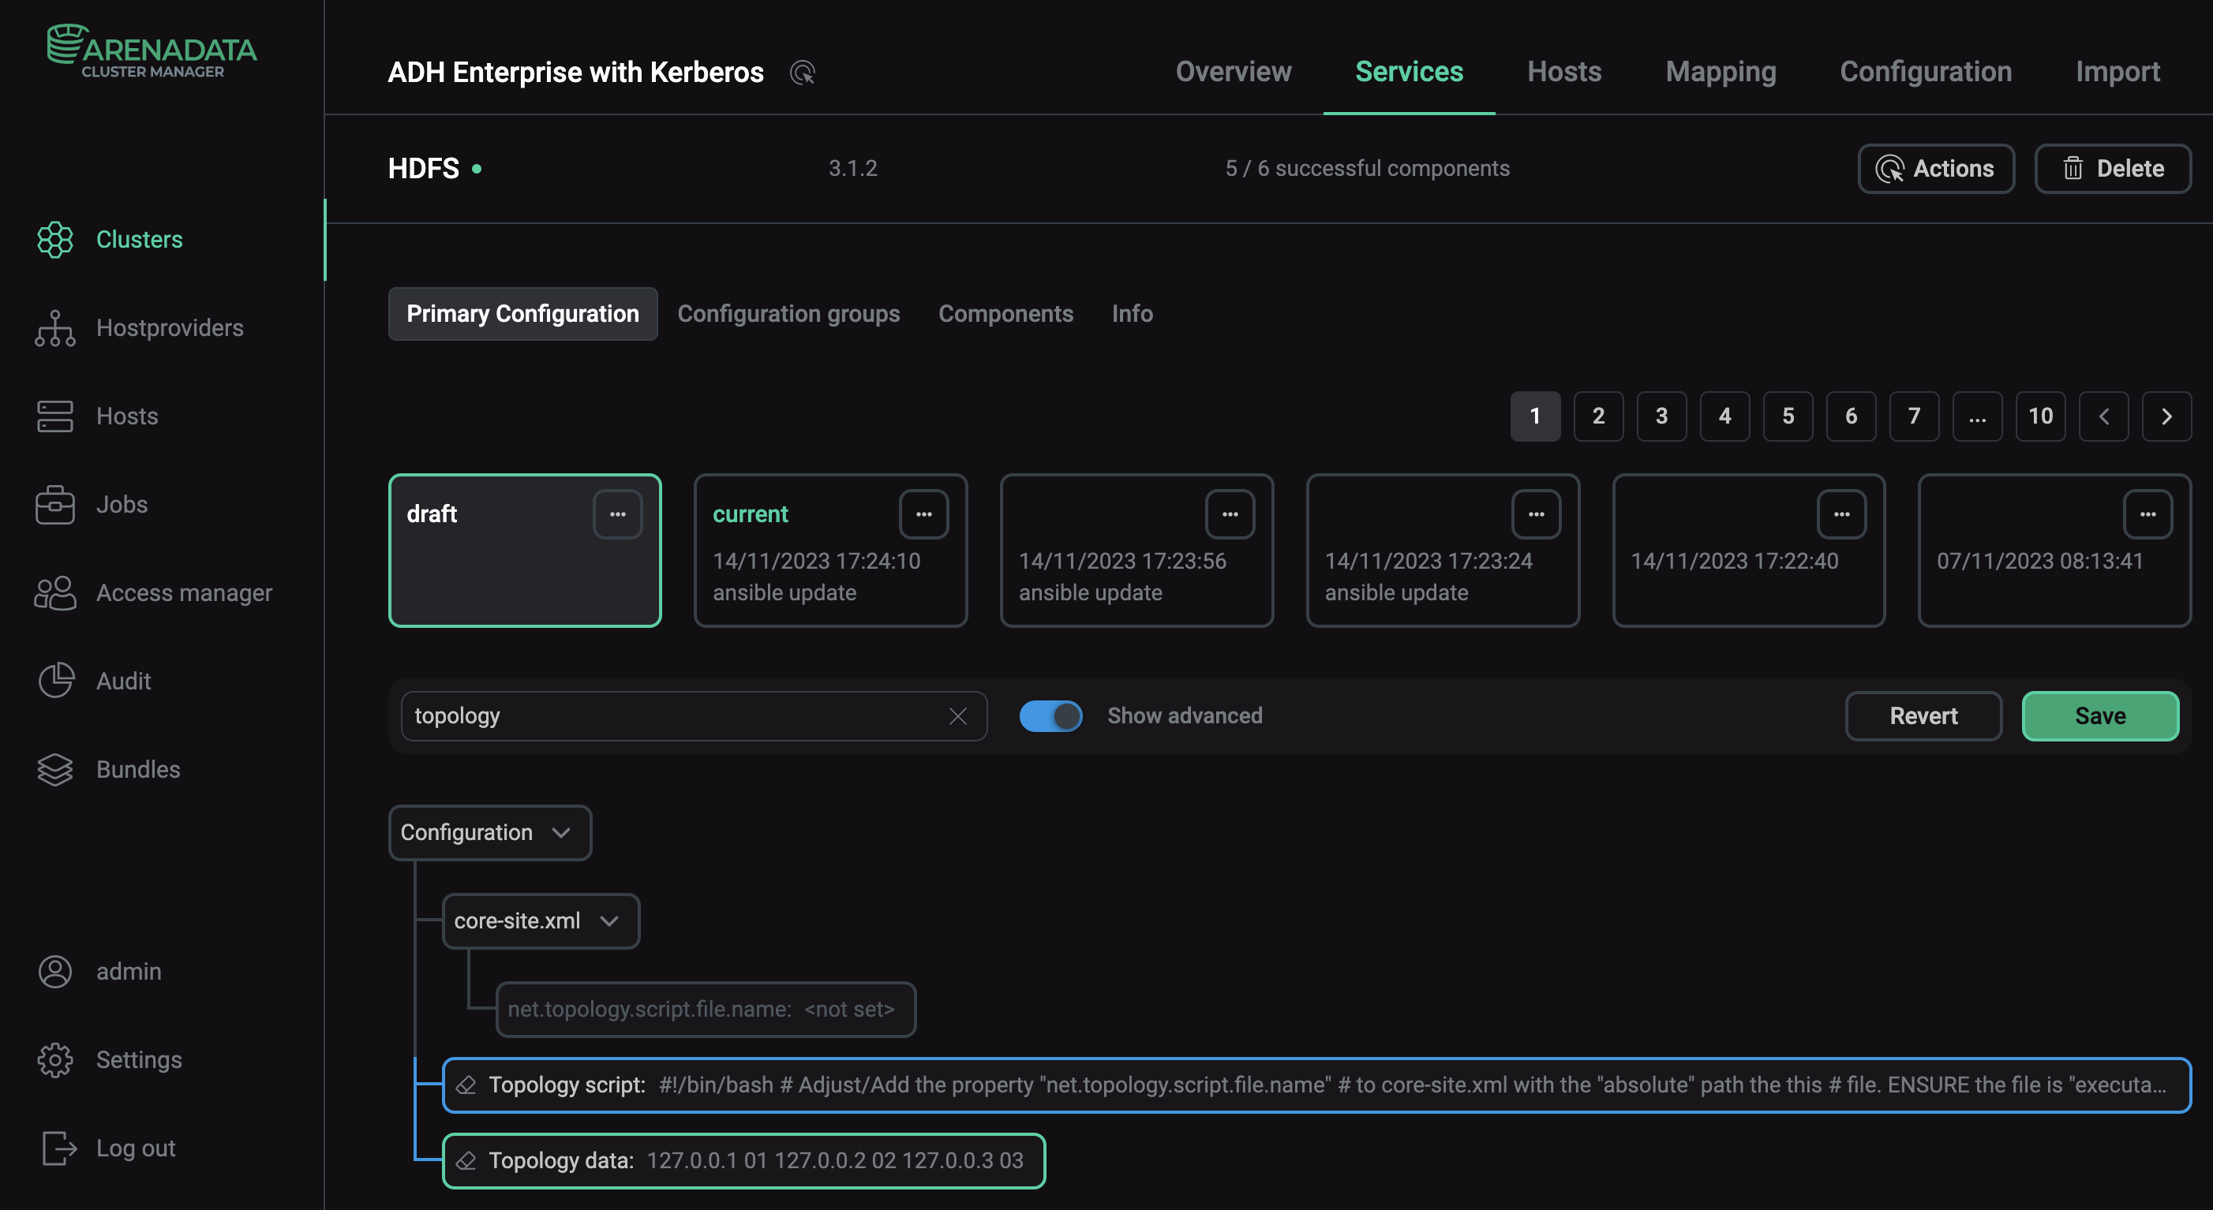Select the Primary Configuration tab

pyautogui.click(x=522, y=314)
